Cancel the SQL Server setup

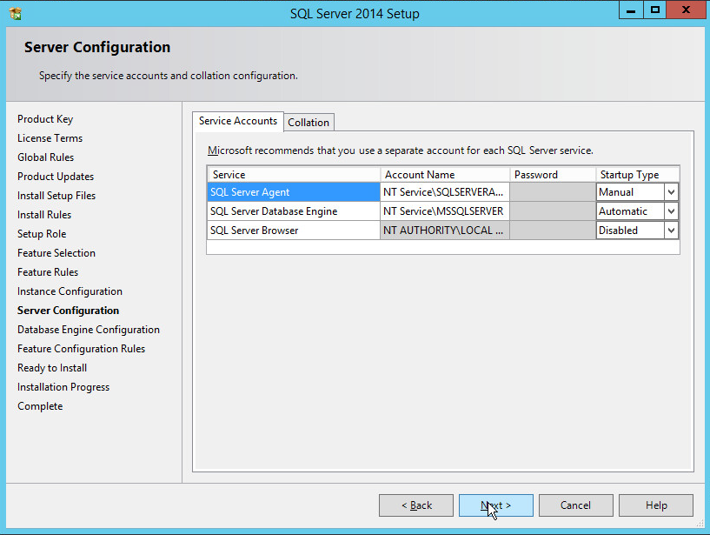click(575, 505)
